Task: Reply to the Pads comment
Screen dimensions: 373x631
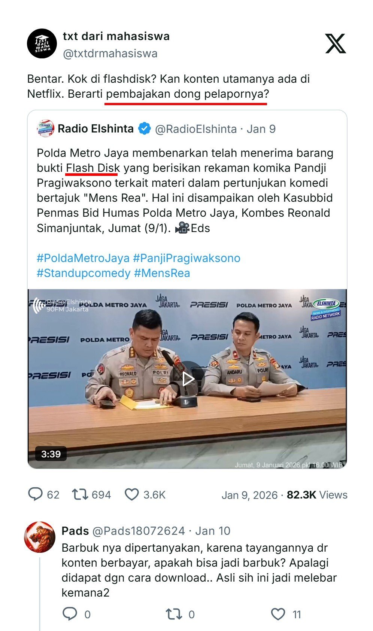Action: pyautogui.click(x=70, y=614)
